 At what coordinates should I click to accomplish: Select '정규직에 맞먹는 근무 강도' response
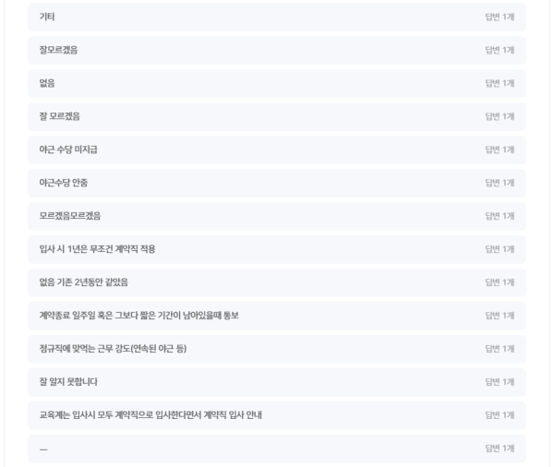click(277, 349)
